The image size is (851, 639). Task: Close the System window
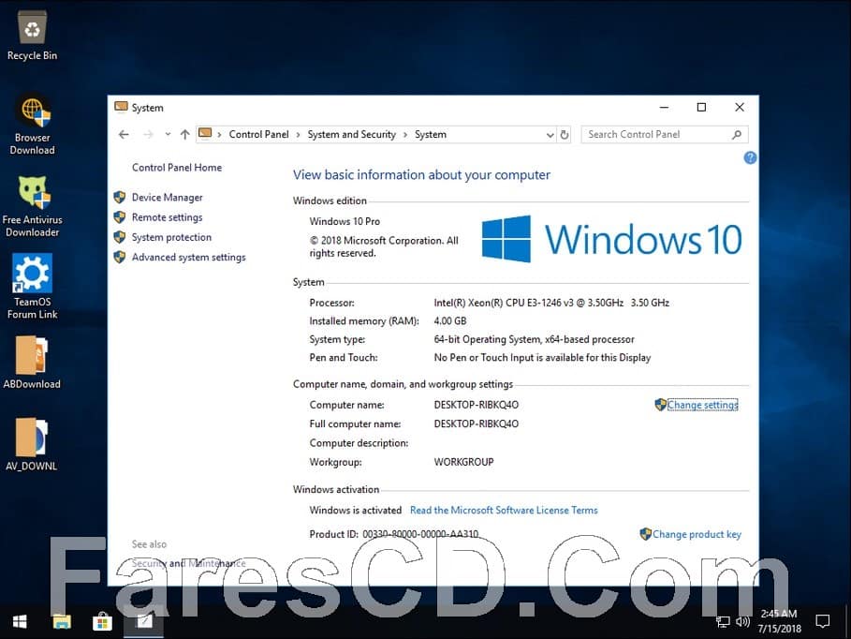pos(740,107)
